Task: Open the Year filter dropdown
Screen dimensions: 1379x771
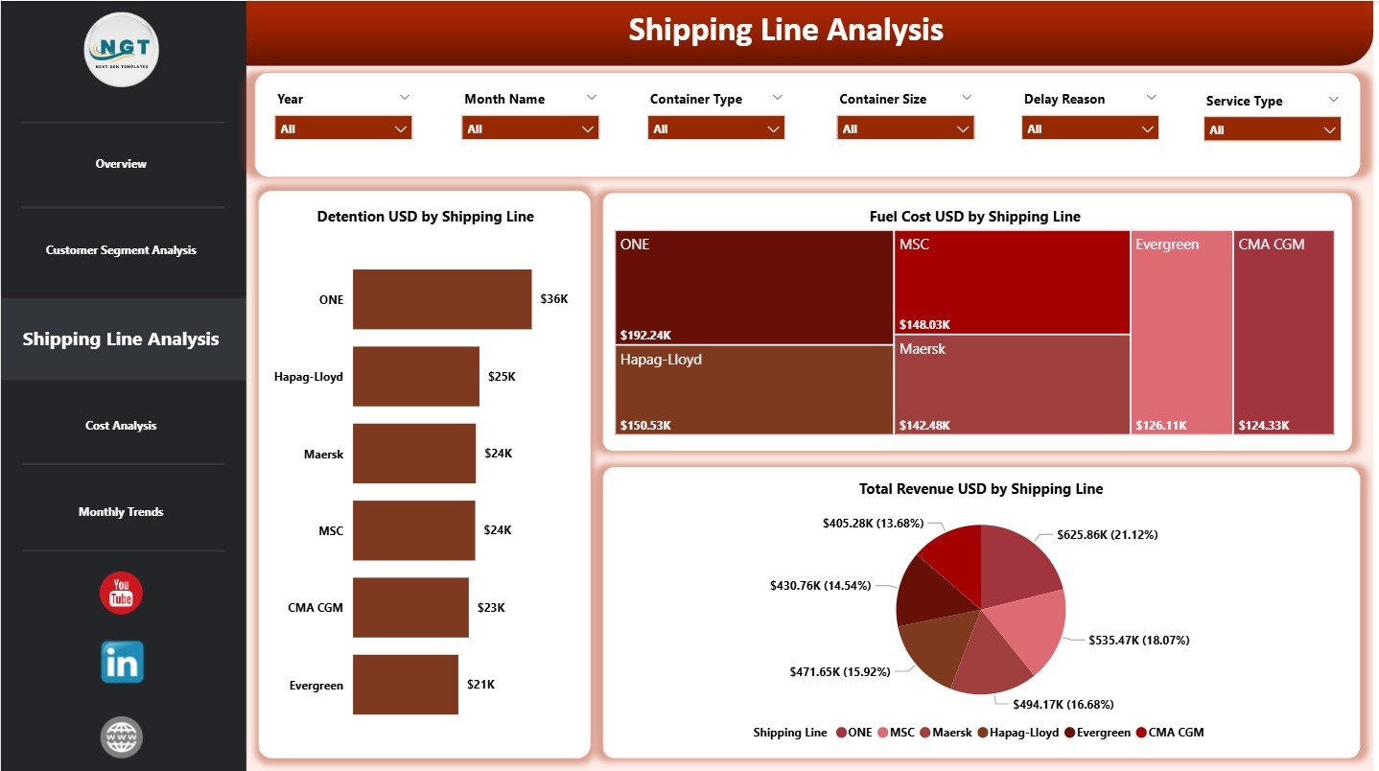Action: [342, 128]
